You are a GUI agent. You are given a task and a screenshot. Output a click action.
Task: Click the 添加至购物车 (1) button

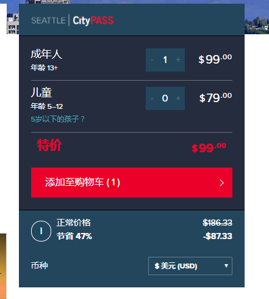132,182
